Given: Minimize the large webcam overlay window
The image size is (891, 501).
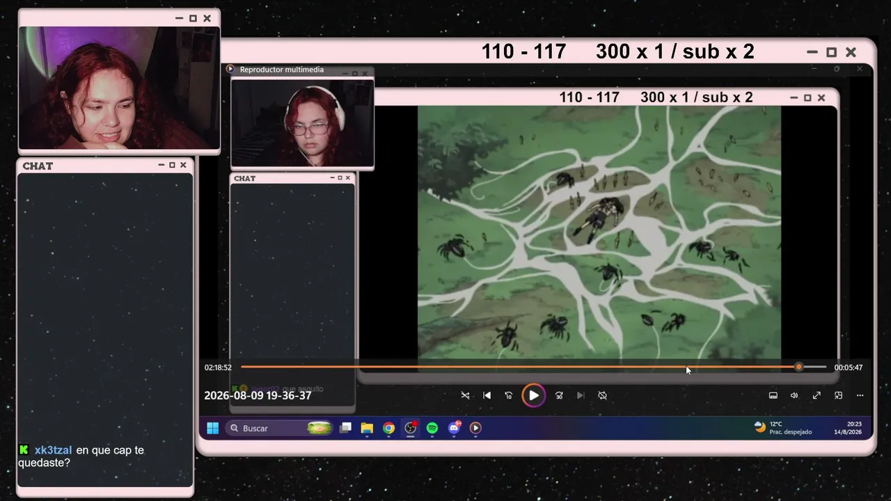Looking at the screenshot, I should (179, 18).
